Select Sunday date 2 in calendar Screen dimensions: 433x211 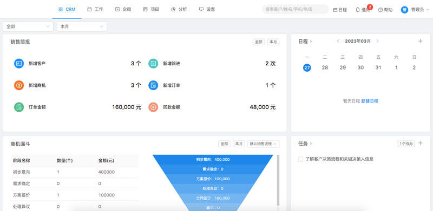(x=414, y=67)
